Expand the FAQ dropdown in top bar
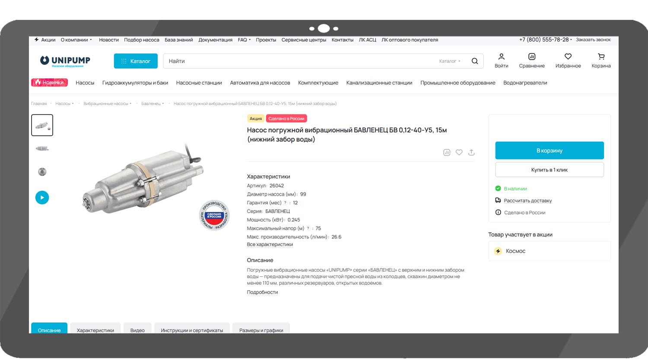 244,40
